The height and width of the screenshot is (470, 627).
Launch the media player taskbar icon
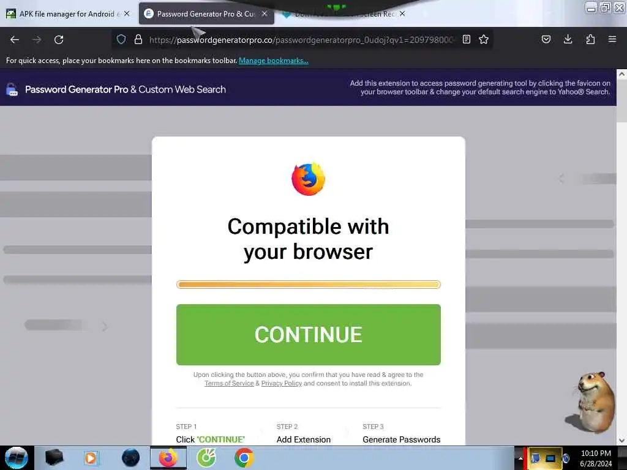[92, 458]
